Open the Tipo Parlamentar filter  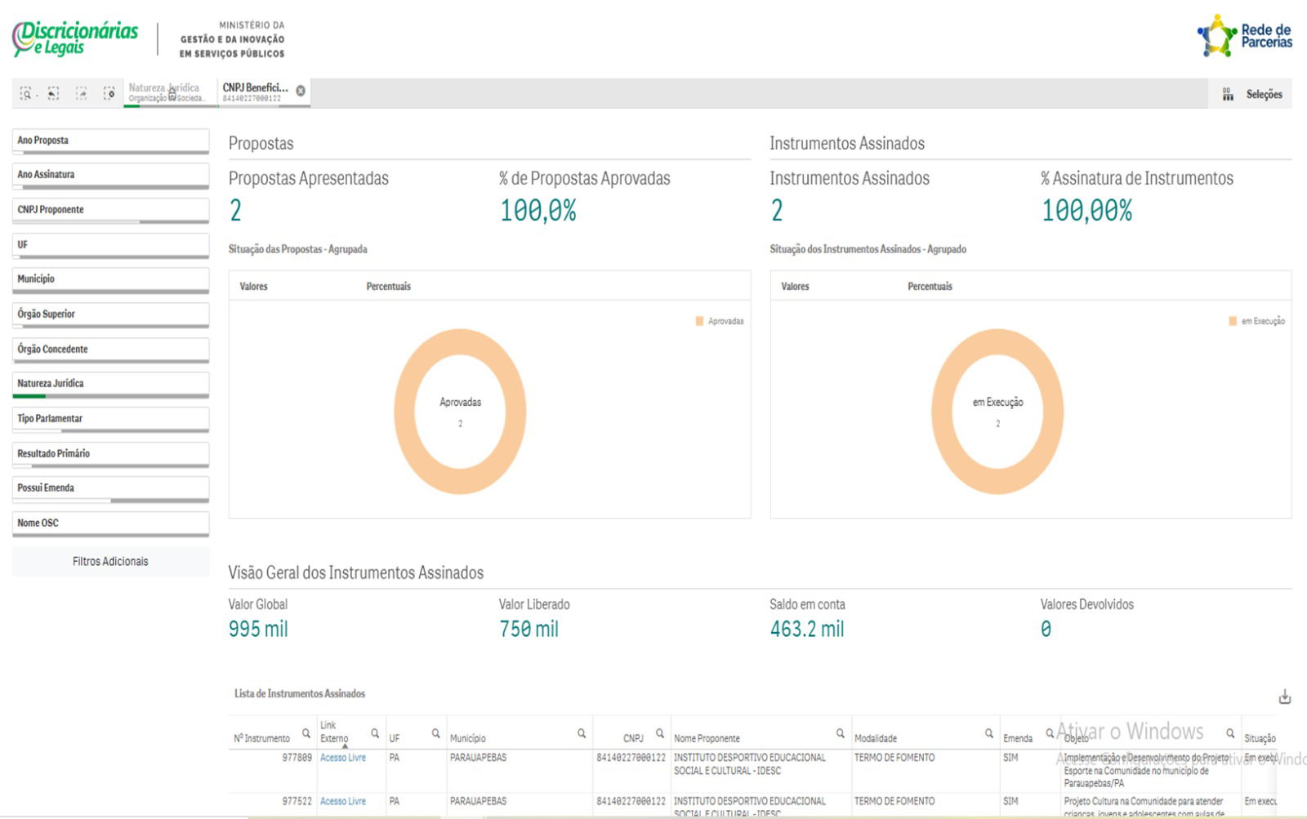click(x=110, y=418)
